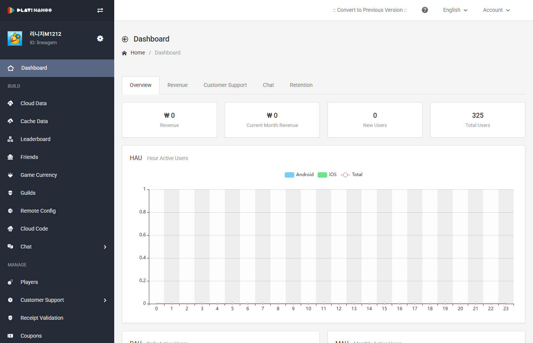Click the Guilds icon

tap(10, 193)
